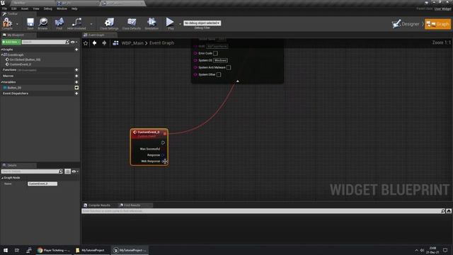
Task: Start Simulation from the toolbar
Action: [x=151, y=23]
